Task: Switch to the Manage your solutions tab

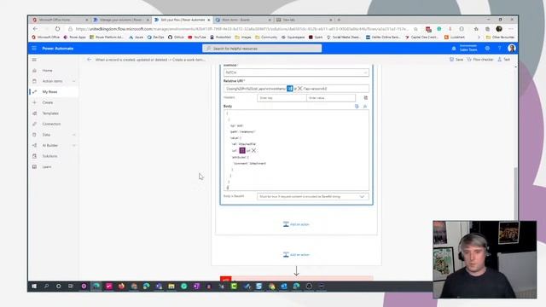Action: pos(121,20)
